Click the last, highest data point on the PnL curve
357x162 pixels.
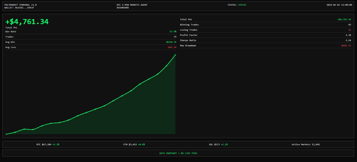tap(175, 55)
